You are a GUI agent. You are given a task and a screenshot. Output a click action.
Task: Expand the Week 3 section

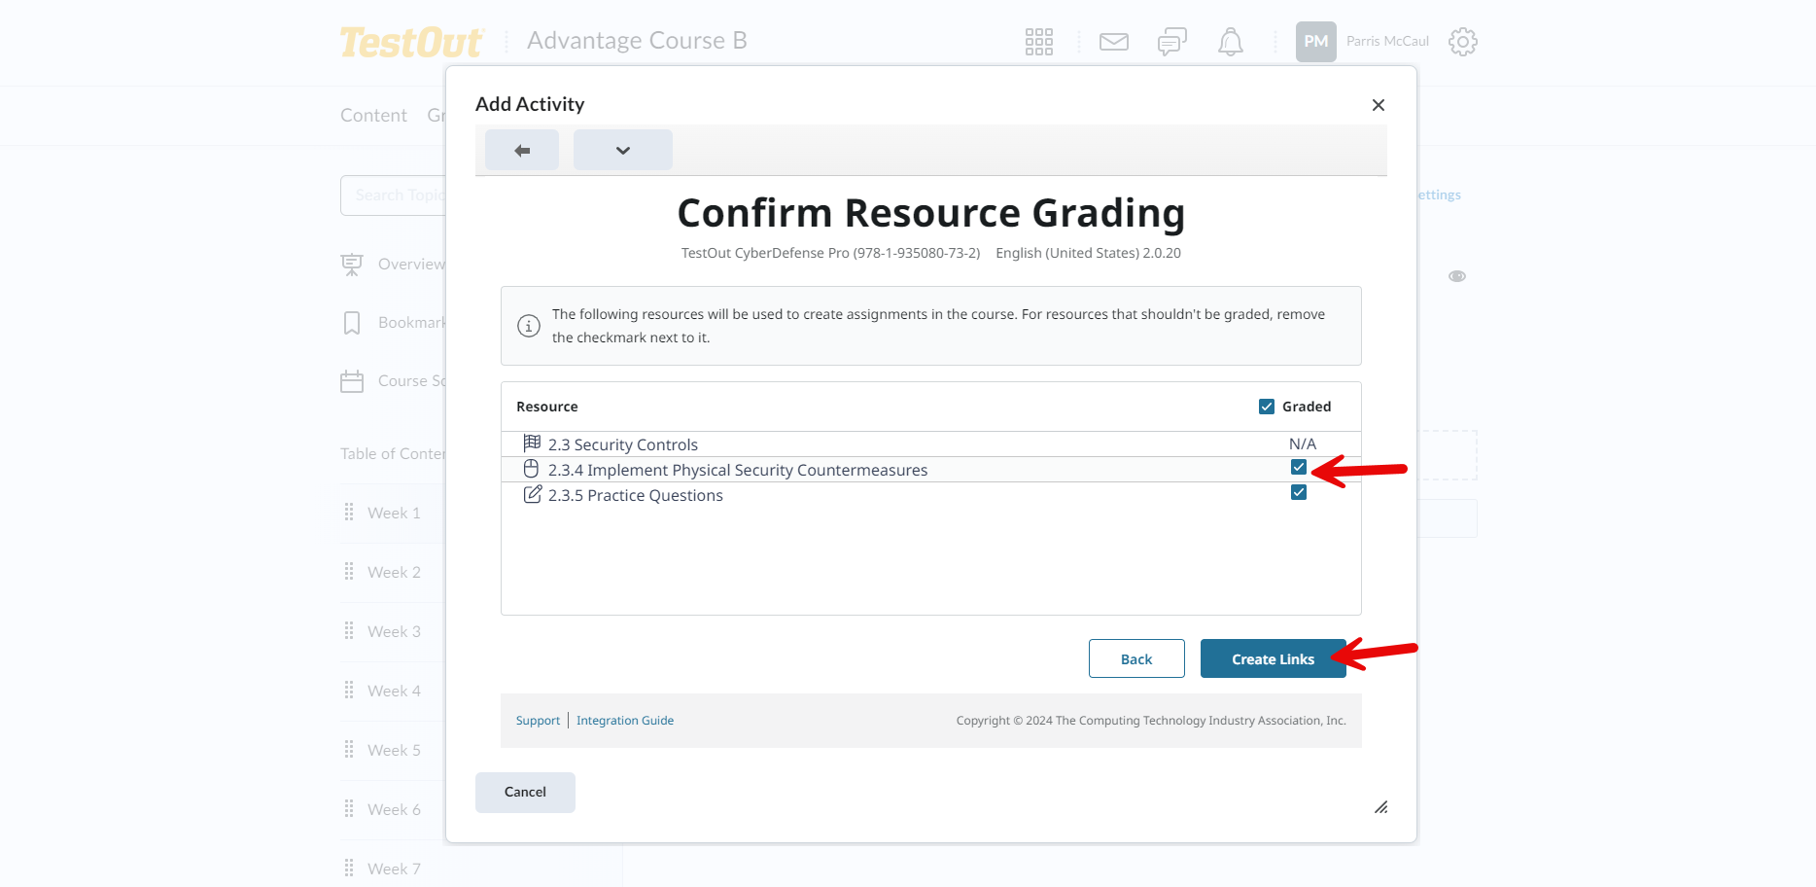pyautogui.click(x=393, y=631)
